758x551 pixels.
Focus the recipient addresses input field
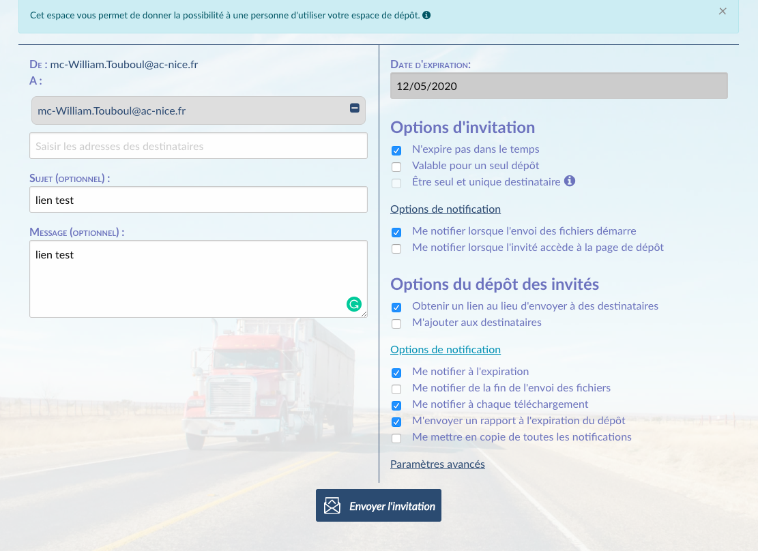(198, 146)
